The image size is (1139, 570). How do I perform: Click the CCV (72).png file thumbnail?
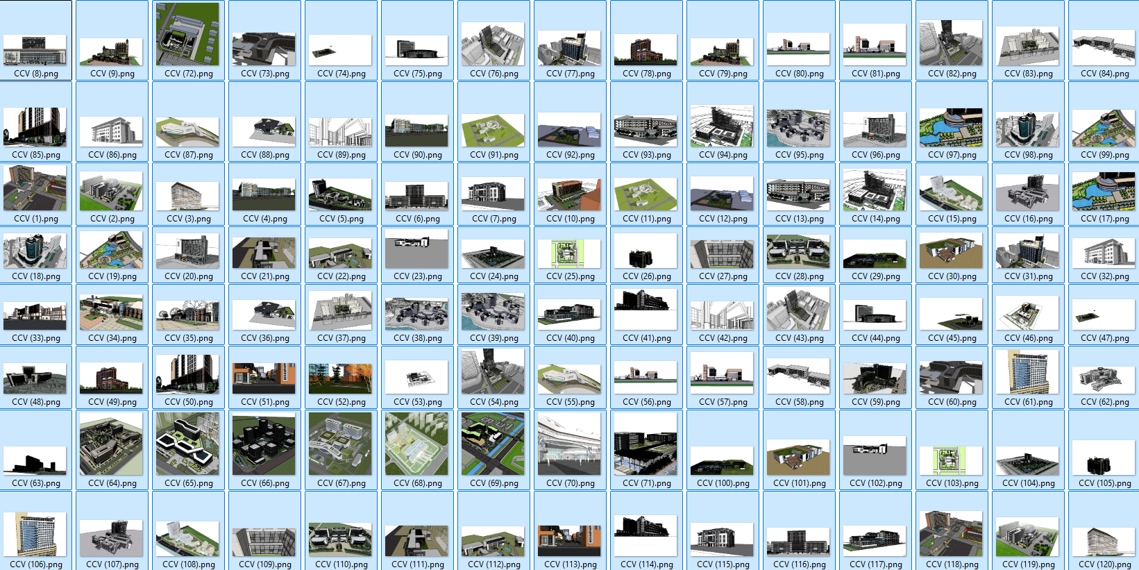187,35
